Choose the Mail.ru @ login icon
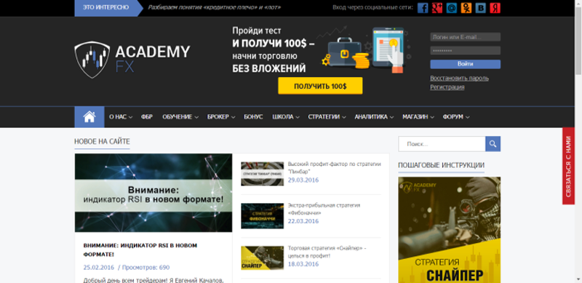The width and height of the screenshot is (582, 283). point(451,8)
